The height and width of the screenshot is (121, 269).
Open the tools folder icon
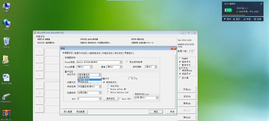point(6,61)
